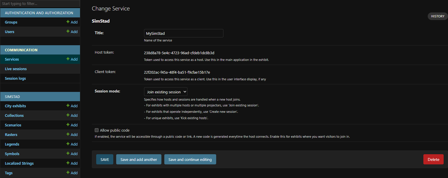Open the Tags list
The width and height of the screenshot is (448, 178).
click(x=9, y=173)
